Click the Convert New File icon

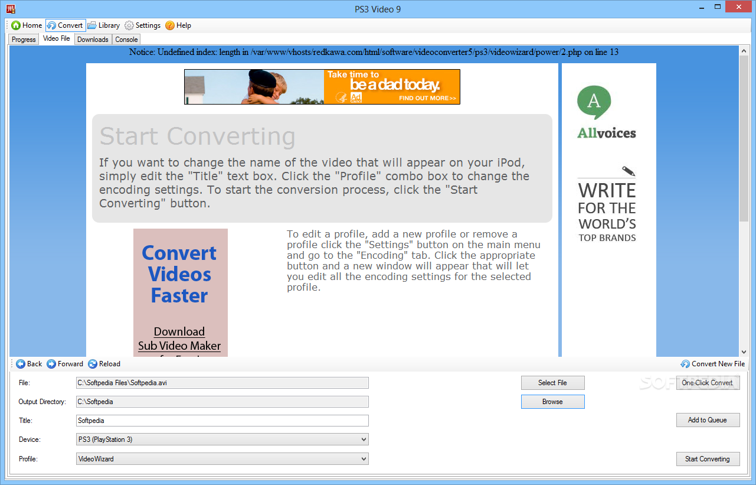click(x=685, y=364)
